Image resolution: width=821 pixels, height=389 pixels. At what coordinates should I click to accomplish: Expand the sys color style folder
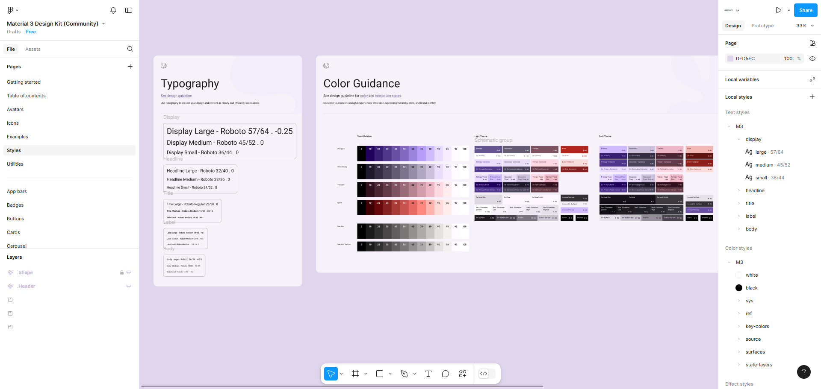tap(739, 301)
